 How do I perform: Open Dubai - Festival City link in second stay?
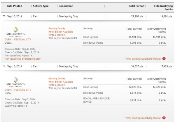tap(18, 90)
